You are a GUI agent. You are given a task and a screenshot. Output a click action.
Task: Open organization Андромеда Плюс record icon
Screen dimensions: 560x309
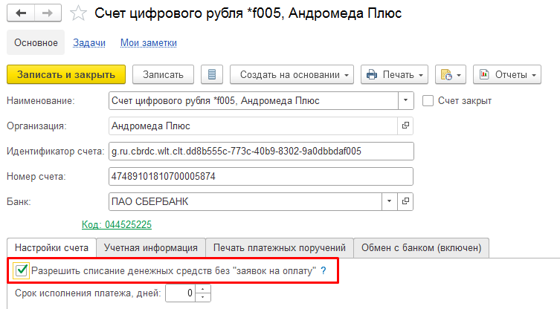tap(405, 126)
